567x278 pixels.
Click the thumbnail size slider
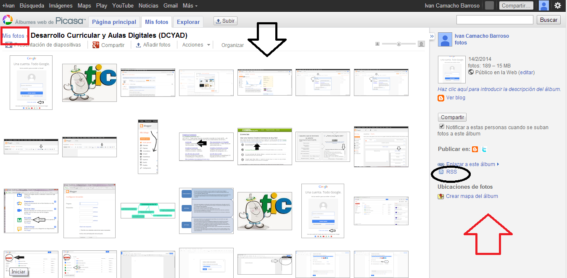point(399,44)
